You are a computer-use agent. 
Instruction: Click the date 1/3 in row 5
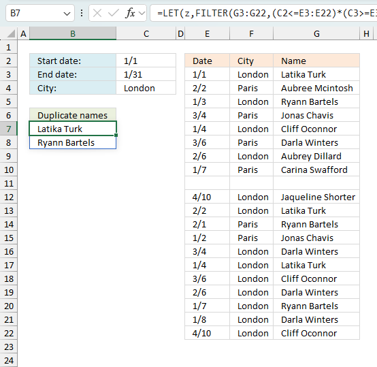[x=208, y=101]
